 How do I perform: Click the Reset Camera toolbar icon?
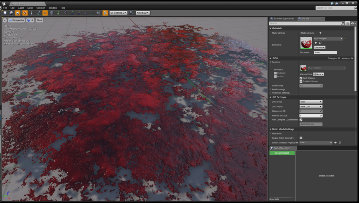[x=131, y=13]
